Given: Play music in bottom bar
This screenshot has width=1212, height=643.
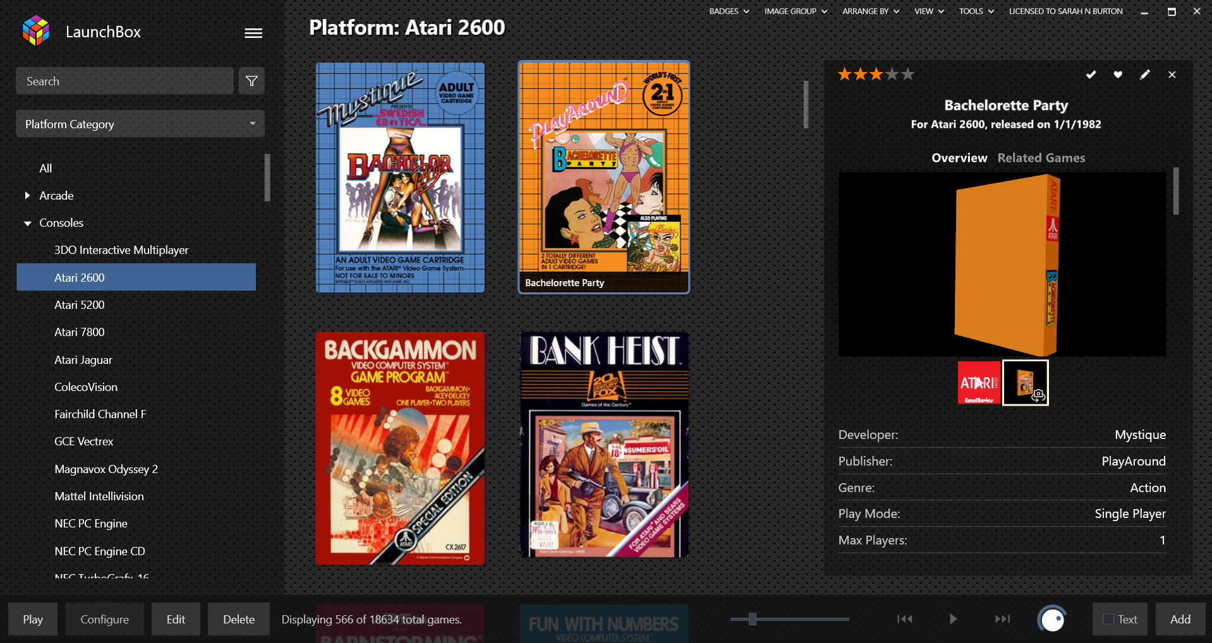Looking at the screenshot, I should (x=953, y=619).
